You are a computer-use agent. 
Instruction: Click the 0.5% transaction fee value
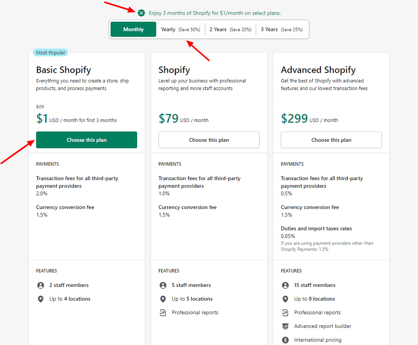pyautogui.click(x=287, y=194)
